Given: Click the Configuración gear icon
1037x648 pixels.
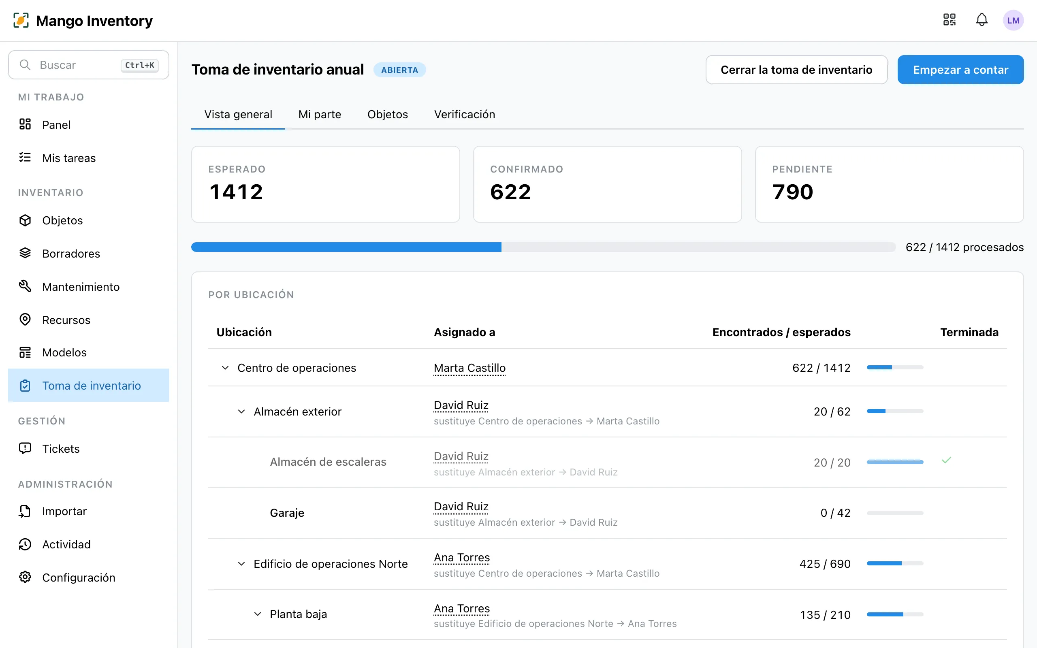Looking at the screenshot, I should [25, 577].
